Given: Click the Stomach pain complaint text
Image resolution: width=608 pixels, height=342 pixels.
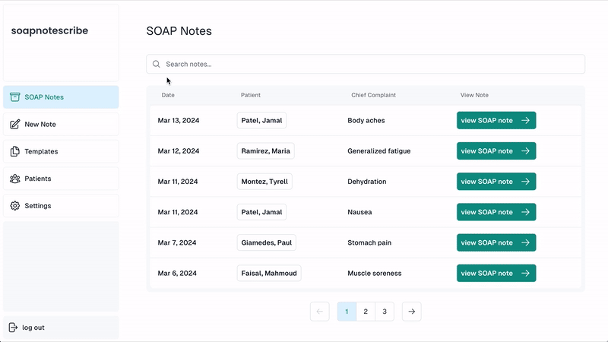Looking at the screenshot, I should [369, 242].
